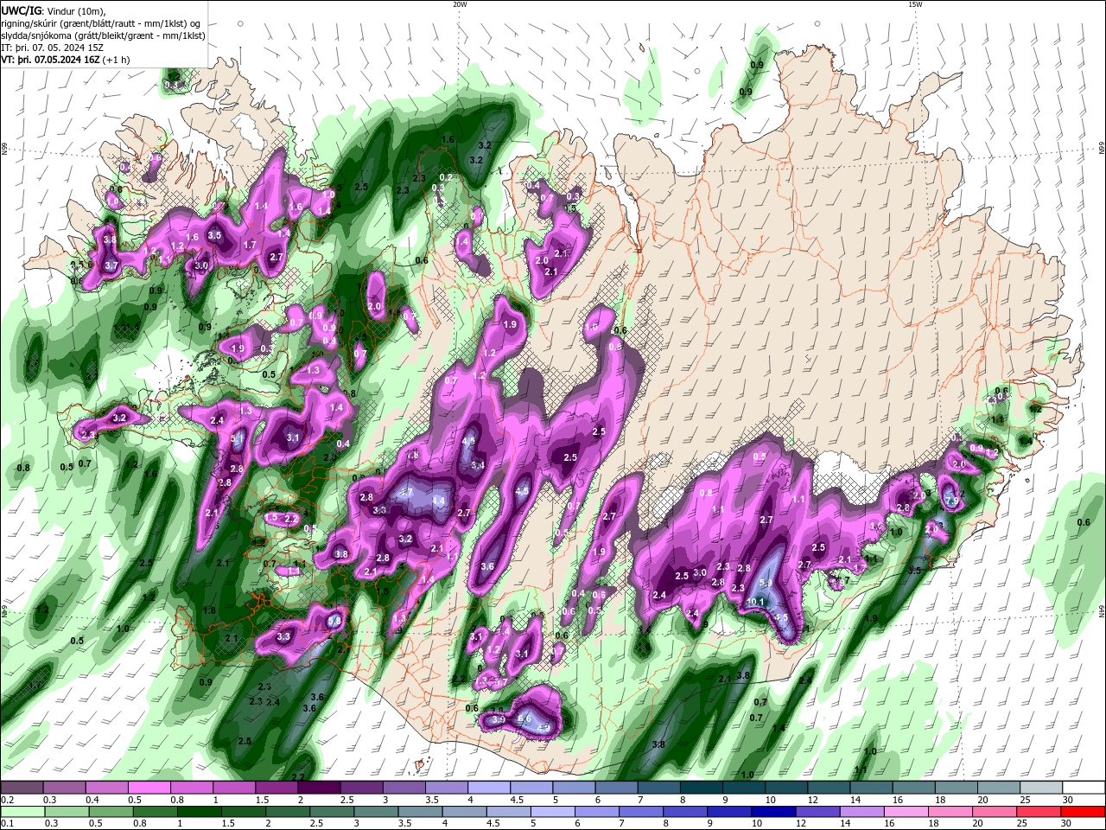Viewport: 1106px width, 830px height.
Task: Select upper snow-scale swatch labeled 1
Action: coord(234,788)
